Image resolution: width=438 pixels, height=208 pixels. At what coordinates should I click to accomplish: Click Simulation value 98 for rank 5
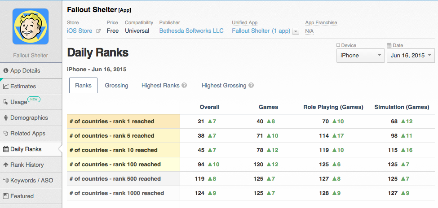tap(394, 136)
